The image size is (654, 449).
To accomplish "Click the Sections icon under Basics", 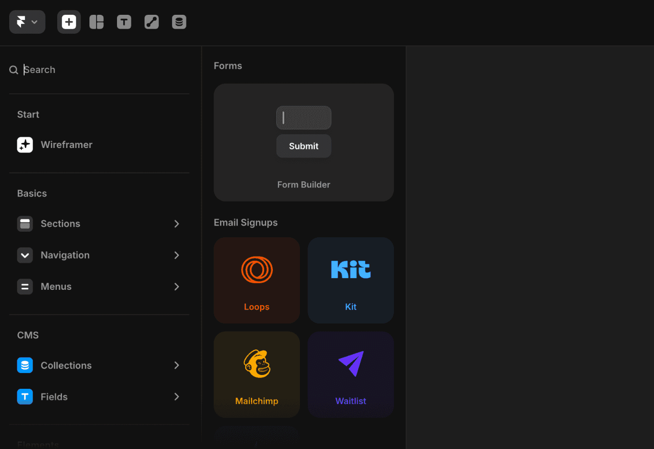I will (25, 224).
